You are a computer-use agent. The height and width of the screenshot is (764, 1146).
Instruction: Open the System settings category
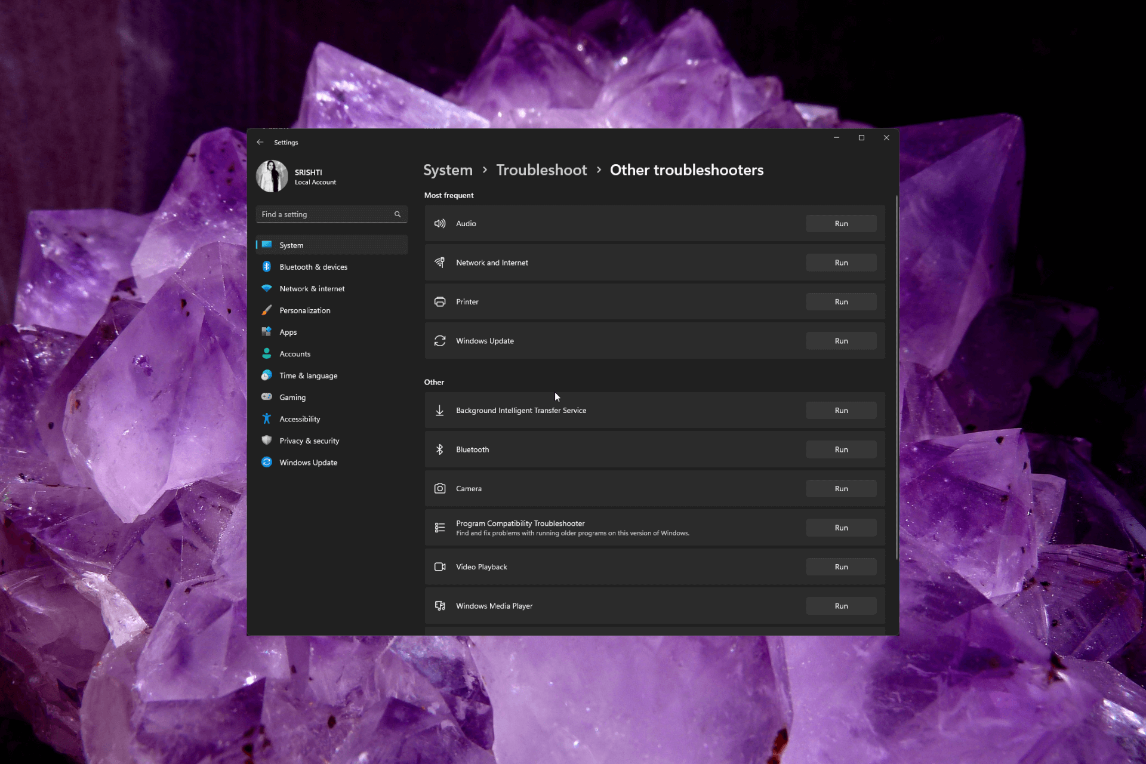[332, 245]
